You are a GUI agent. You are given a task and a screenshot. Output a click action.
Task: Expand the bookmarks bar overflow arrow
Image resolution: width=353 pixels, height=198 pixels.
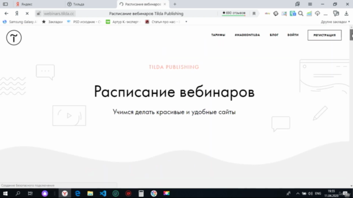point(186,22)
